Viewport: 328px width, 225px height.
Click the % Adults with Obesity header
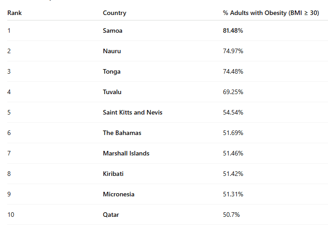tap(271, 13)
